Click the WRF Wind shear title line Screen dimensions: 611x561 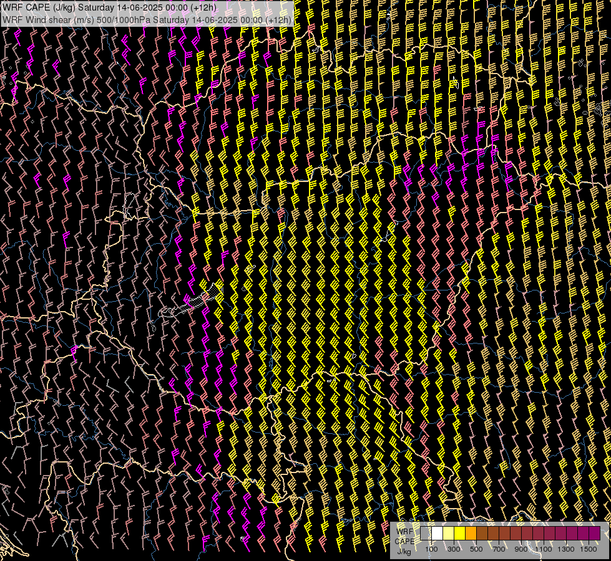point(147,20)
